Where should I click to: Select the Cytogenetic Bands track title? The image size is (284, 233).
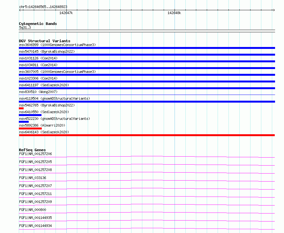click(x=38, y=24)
